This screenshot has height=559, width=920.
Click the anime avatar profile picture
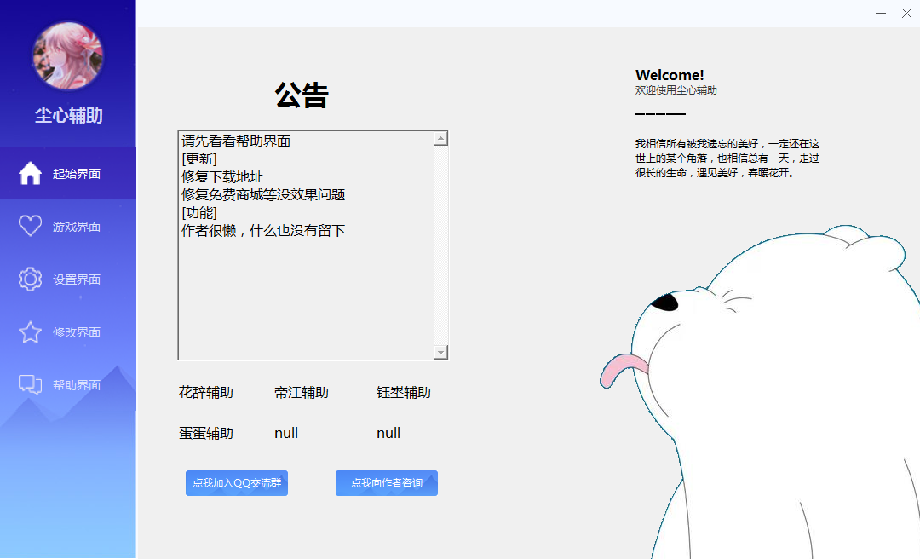point(68,55)
